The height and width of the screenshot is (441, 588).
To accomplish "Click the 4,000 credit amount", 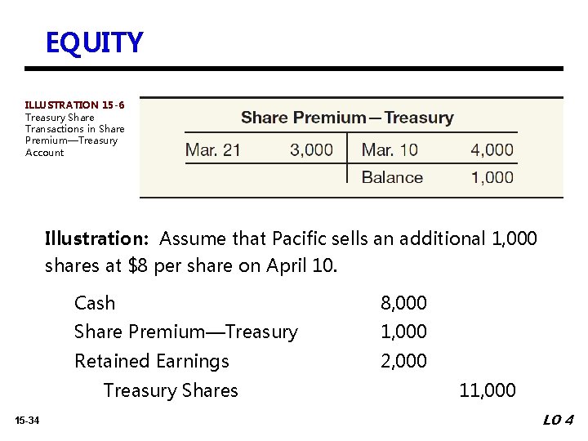I will (x=492, y=149).
